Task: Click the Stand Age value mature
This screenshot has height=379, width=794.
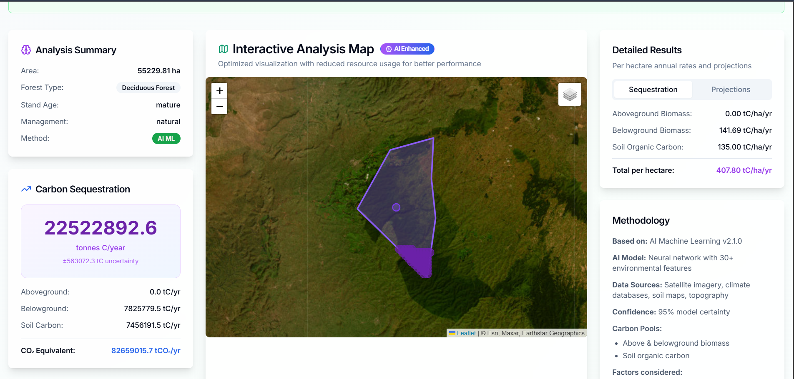Action: click(168, 105)
